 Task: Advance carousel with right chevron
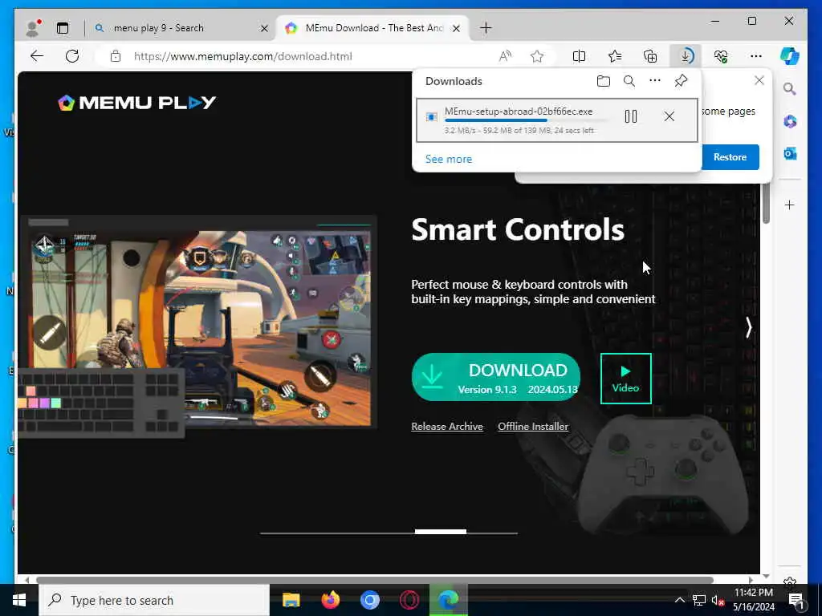click(749, 328)
